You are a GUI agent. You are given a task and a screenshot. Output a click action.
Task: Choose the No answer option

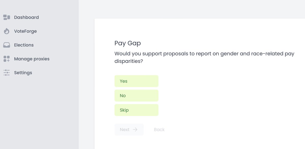136,96
